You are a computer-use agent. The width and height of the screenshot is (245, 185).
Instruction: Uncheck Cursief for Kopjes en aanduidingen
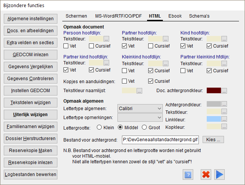151,81
